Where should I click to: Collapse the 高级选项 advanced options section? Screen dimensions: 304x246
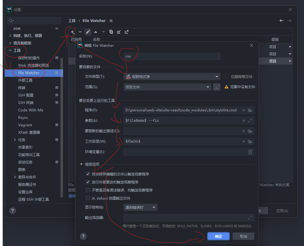click(81, 164)
